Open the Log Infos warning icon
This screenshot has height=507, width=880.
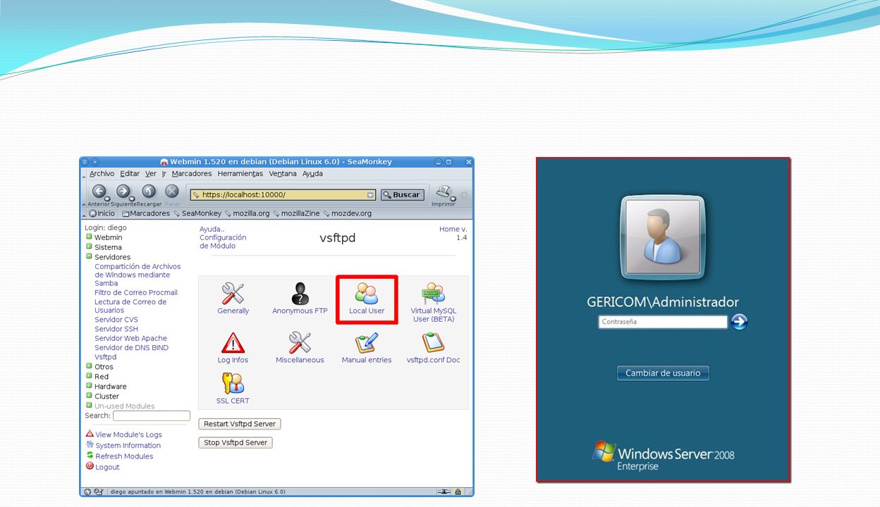tap(233, 343)
